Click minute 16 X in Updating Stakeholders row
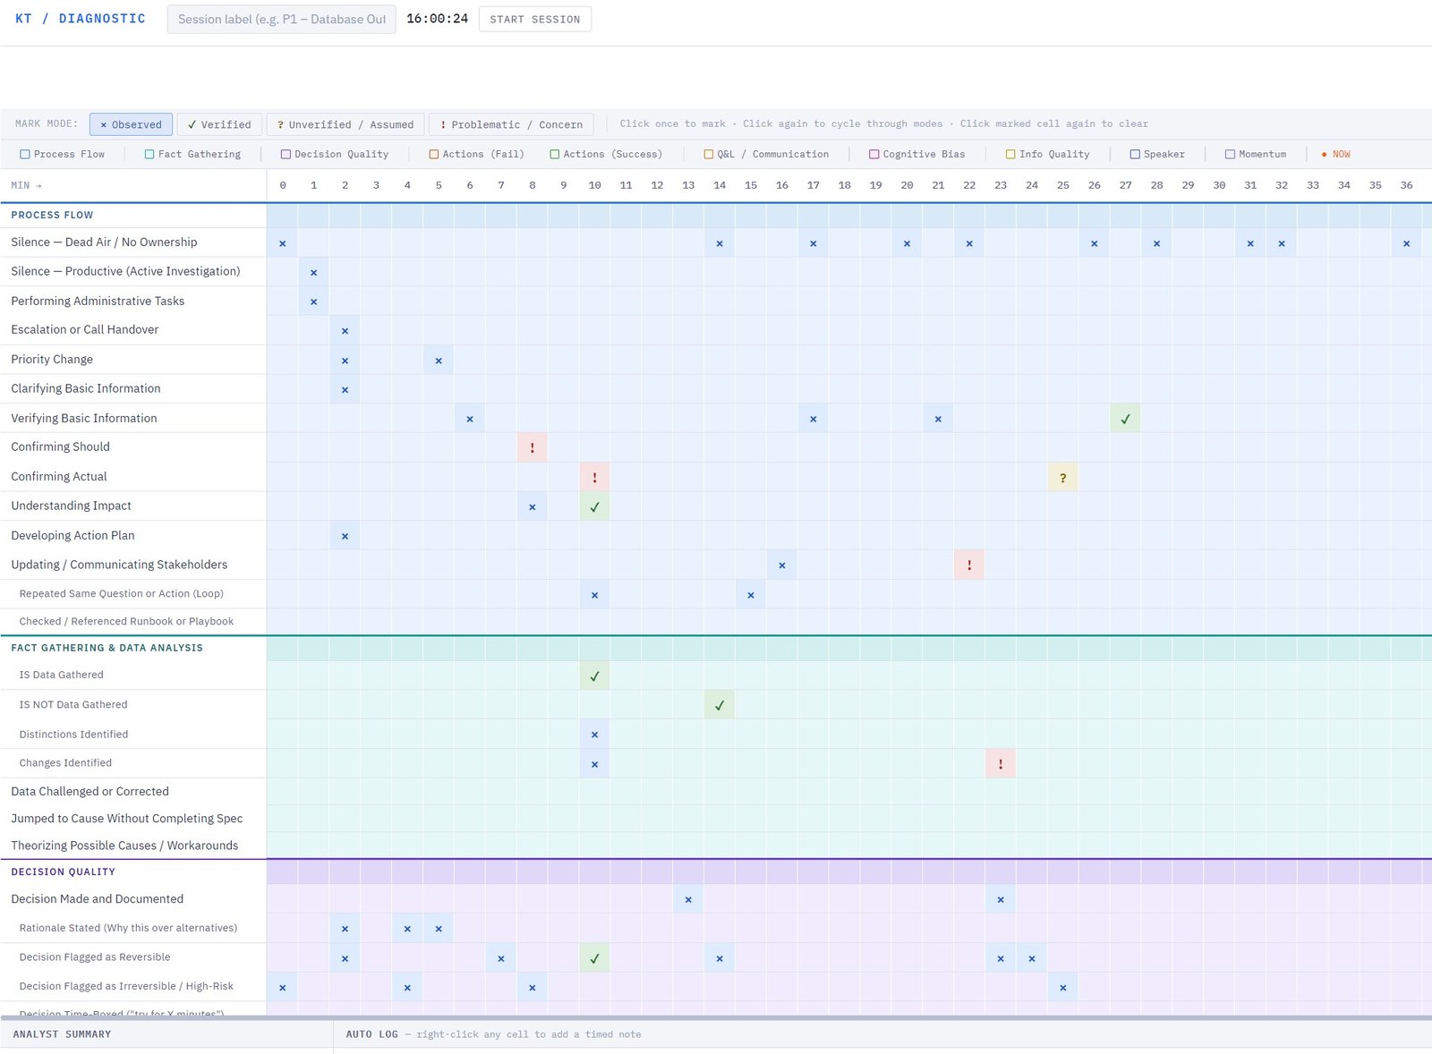Screen dimensions: 1432x1054 782,565
